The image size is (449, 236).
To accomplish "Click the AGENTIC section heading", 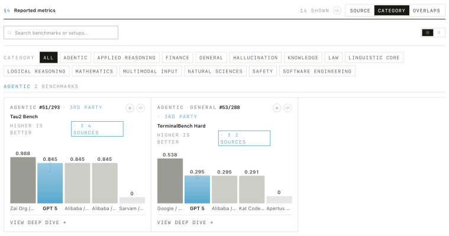I will tap(17, 86).
